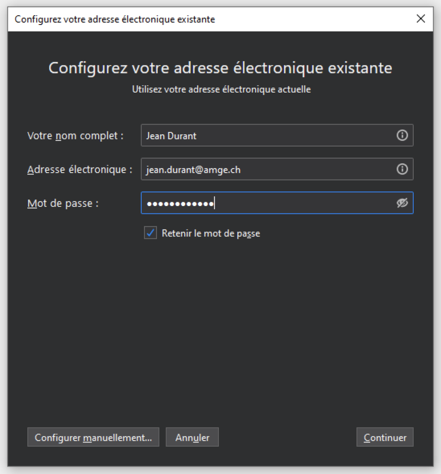The image size is (441, 474).
Task: Click the large 'Configurez votre adresse' heading
Action: [220, 68]
